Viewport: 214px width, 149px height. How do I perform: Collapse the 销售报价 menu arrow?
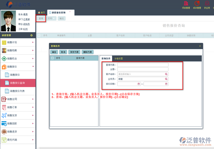(x=33, y=66)
